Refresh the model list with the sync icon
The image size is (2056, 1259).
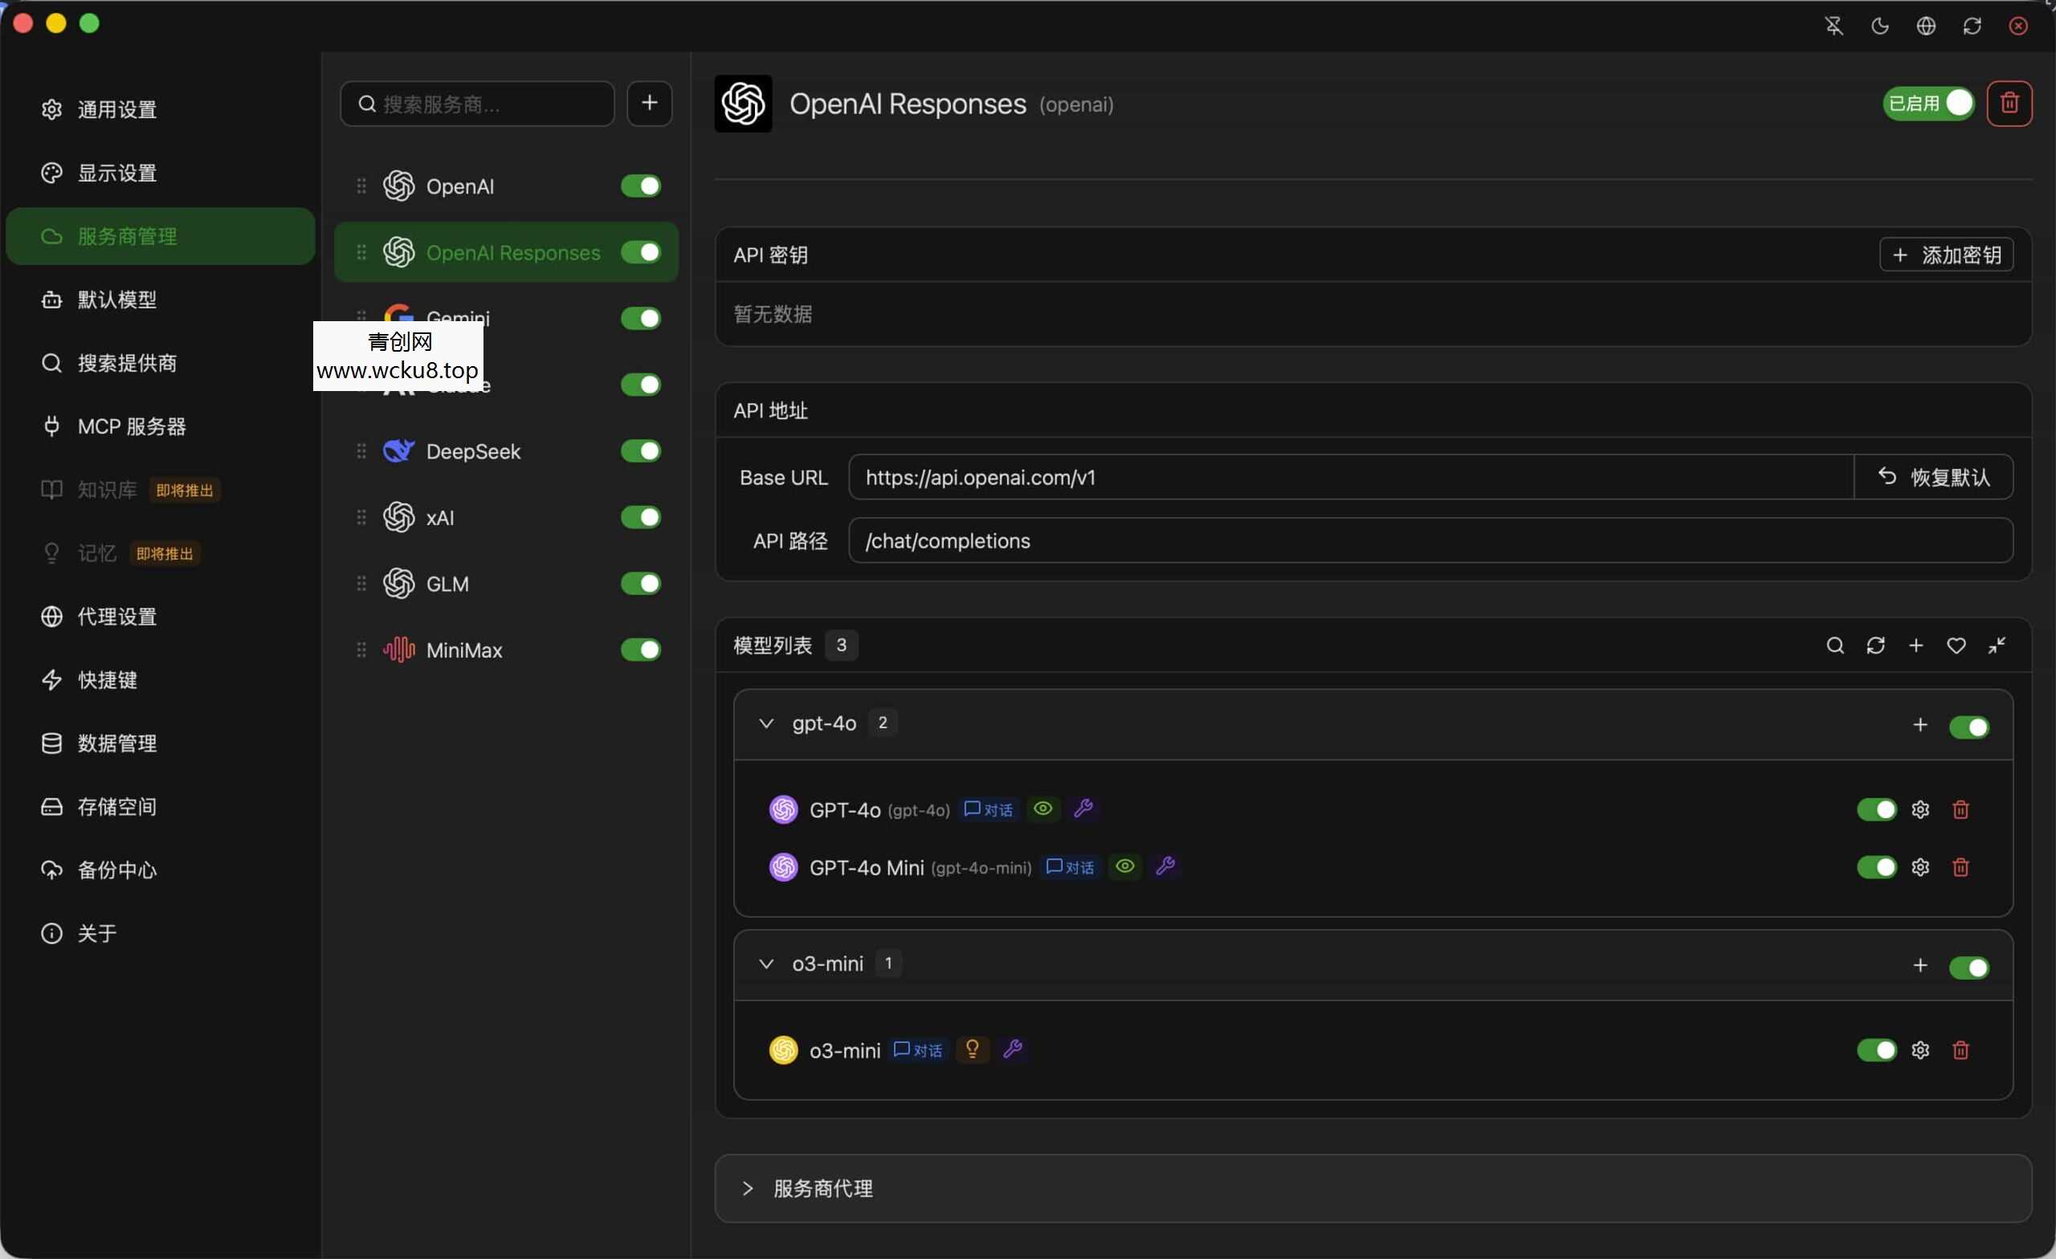pos(1875,645)
